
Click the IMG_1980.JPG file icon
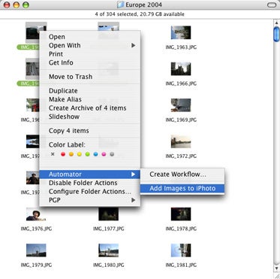(x=108, y=250)
